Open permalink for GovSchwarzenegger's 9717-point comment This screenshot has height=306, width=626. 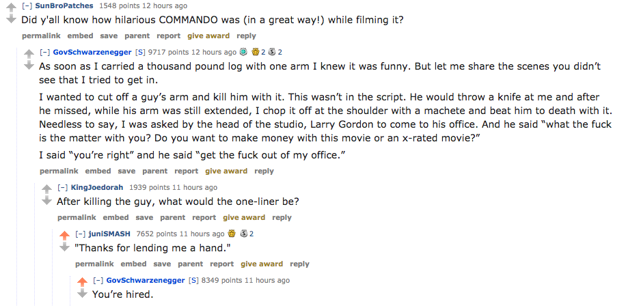tap(59, 171)
